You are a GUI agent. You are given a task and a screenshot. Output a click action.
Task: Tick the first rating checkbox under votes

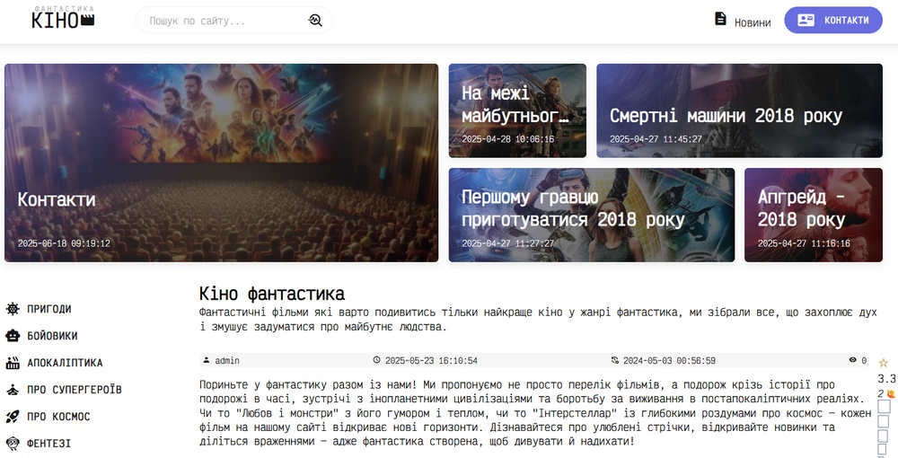click(x=885, y=407)
